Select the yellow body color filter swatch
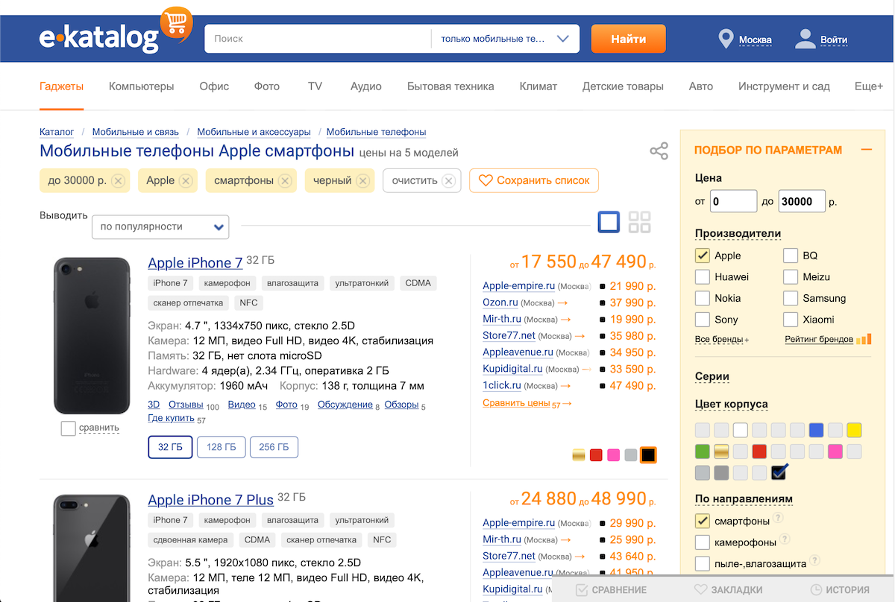 [854, 430]
